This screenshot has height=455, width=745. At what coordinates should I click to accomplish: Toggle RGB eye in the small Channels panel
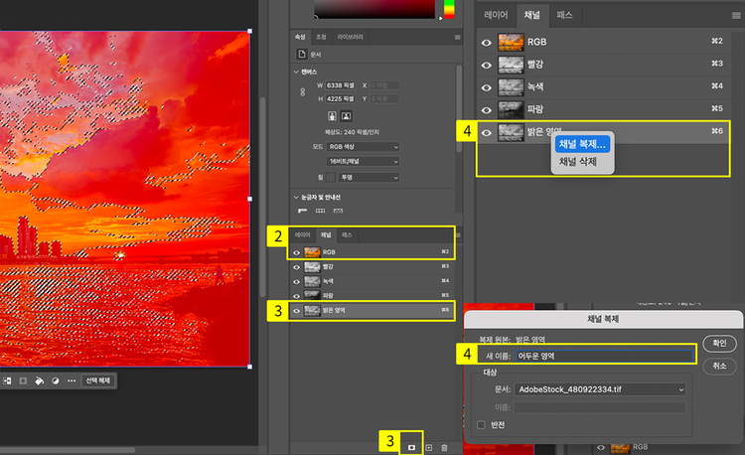coord(296,252)
